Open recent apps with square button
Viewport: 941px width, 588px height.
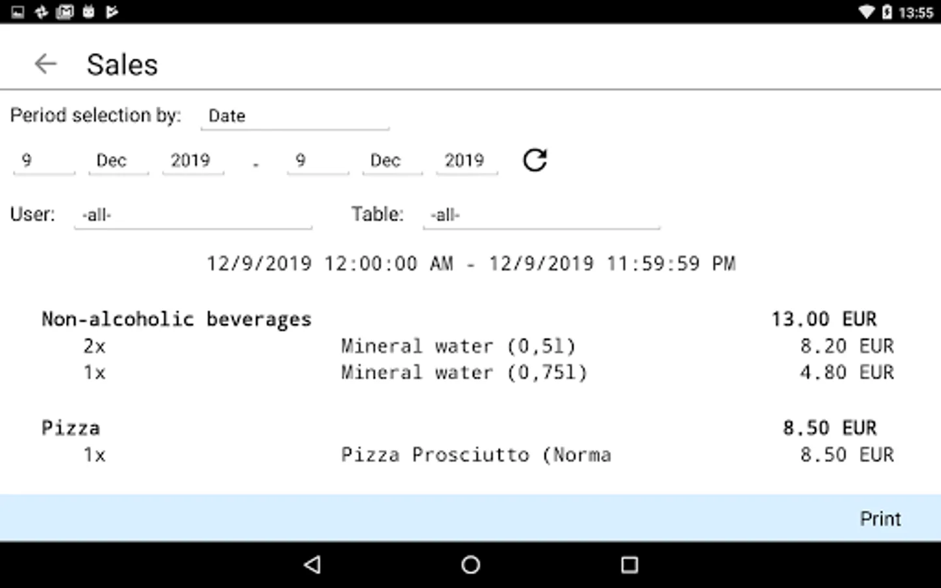(x=629, y=564)
